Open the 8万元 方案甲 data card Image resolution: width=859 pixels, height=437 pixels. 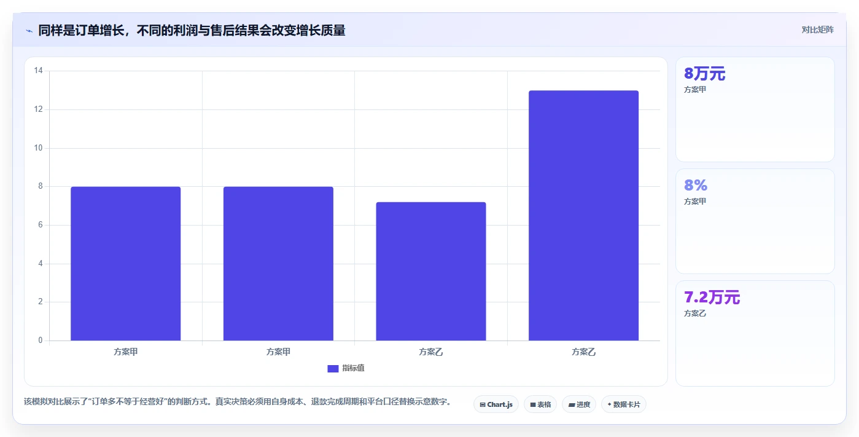755,109
